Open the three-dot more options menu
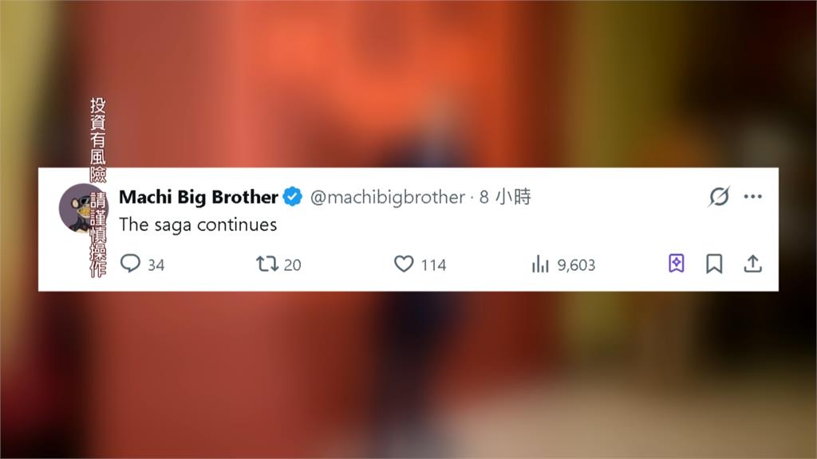Screen dimensions: 817x459 pyautogui.click(x=753, y=196)
